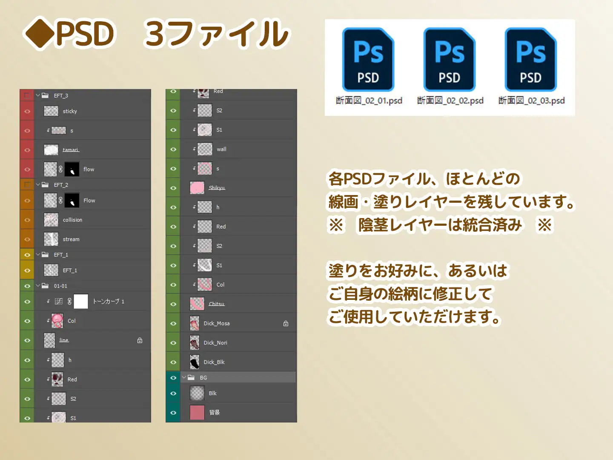Hide the tamari layer

pyautogui.click(x=27, y=150)
